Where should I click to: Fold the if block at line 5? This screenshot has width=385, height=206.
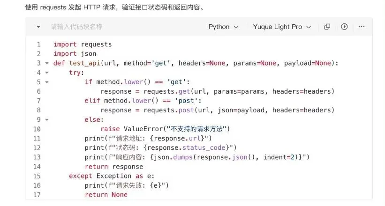pos(46,82)
